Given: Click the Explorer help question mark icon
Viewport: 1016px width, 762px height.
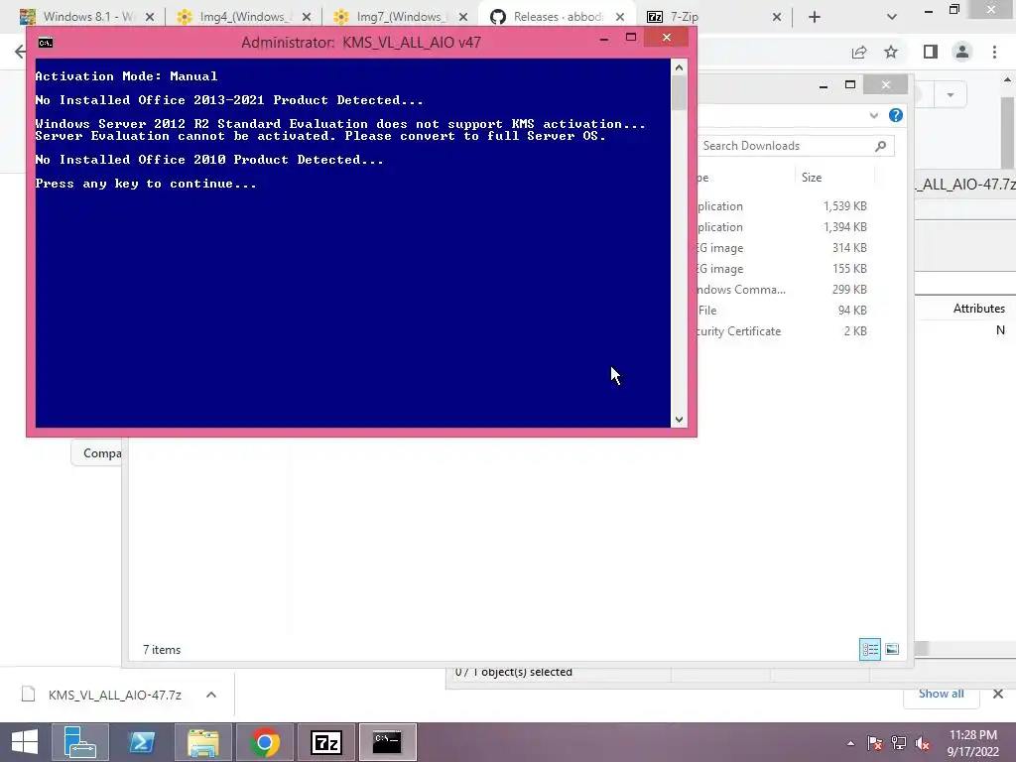Looking at the screenshot, I should pos(896,115).
